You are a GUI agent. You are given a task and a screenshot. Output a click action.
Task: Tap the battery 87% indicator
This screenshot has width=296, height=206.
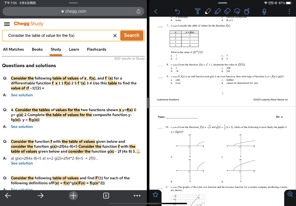286,3
